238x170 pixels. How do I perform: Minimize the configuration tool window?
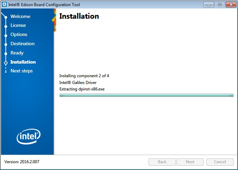coord(208,5)
